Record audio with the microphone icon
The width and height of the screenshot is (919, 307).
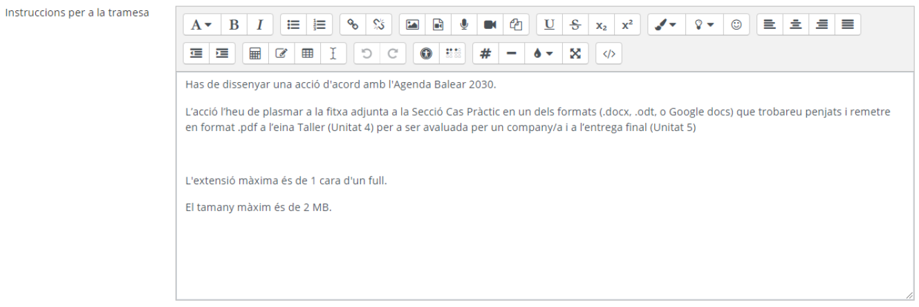pyautogui.click(x=465, y=25)
